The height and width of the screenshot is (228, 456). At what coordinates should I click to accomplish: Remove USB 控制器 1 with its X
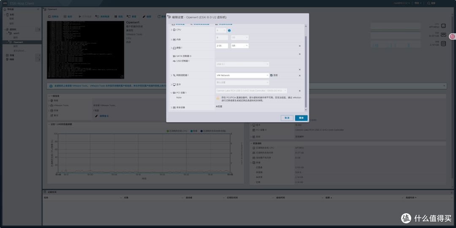coord(300,70)
